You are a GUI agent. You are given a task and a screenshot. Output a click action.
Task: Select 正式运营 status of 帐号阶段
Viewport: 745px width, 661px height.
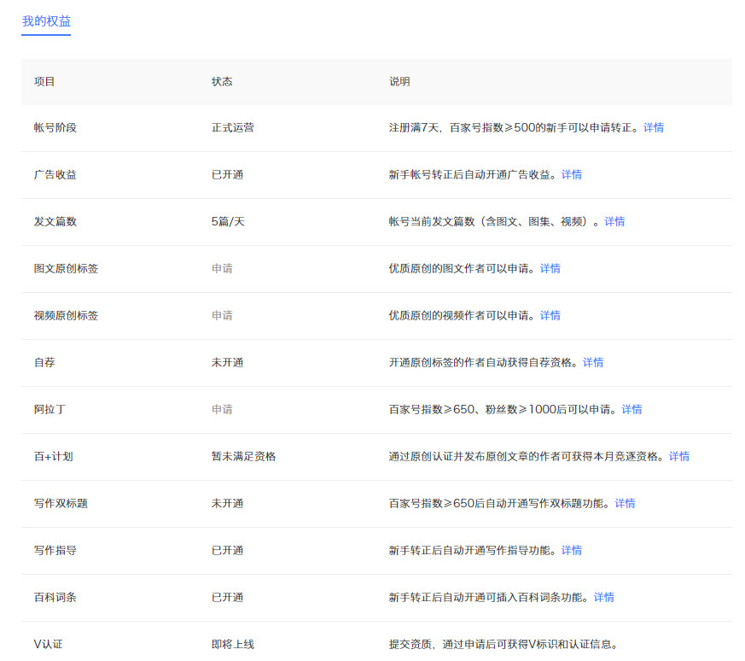pyautogui.click(x=232, y=127)
